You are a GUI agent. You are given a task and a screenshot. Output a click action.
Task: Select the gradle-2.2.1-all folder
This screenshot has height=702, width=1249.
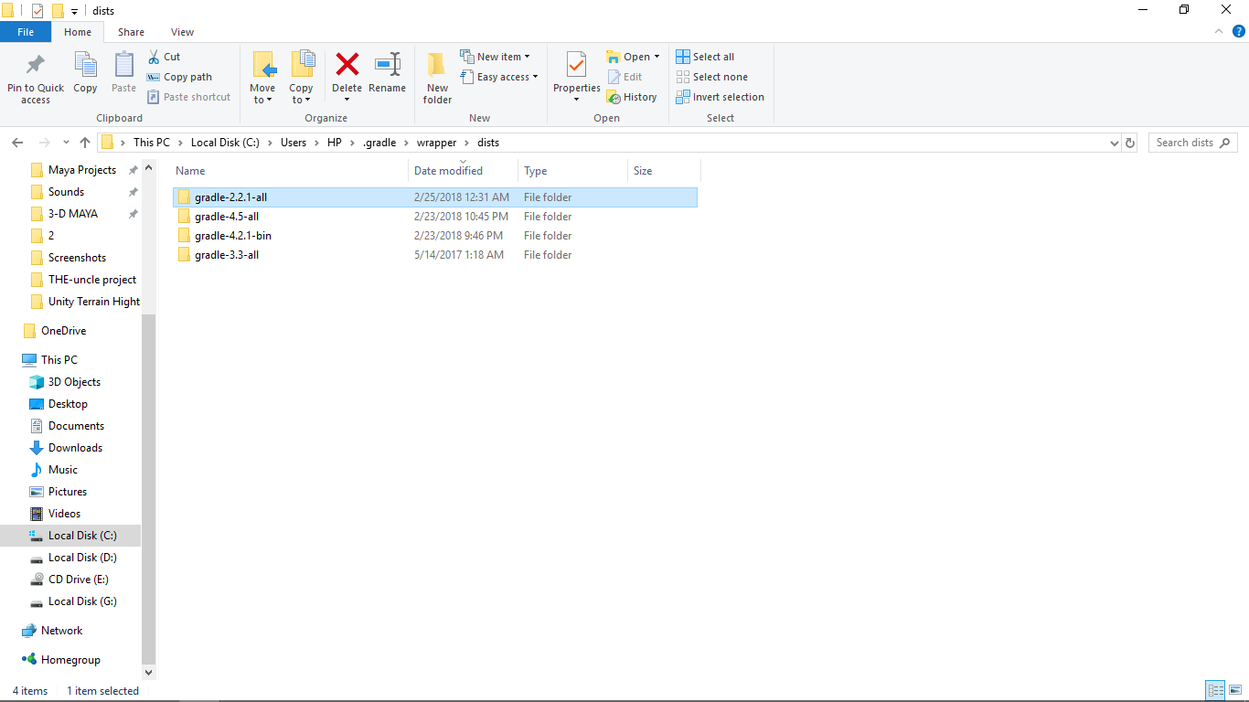tap(434, 197)
